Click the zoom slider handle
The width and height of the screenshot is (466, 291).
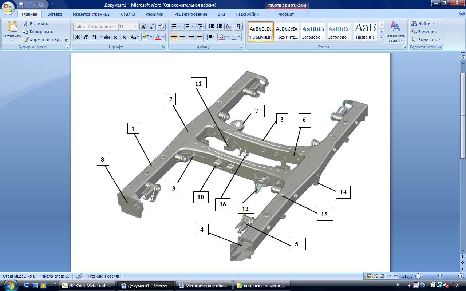[440, 276]
